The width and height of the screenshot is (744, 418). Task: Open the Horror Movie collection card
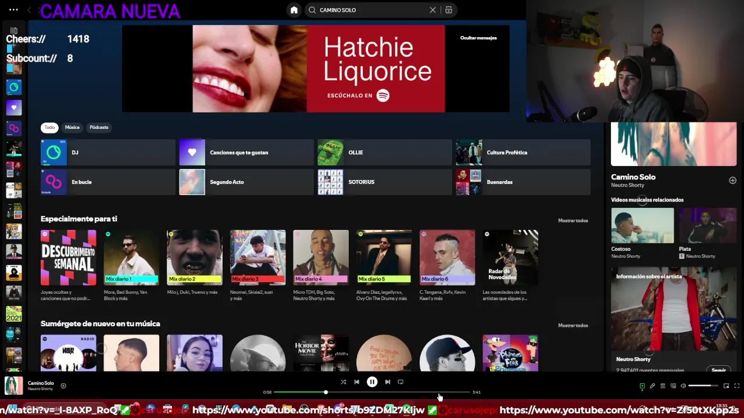coord(321,353)
